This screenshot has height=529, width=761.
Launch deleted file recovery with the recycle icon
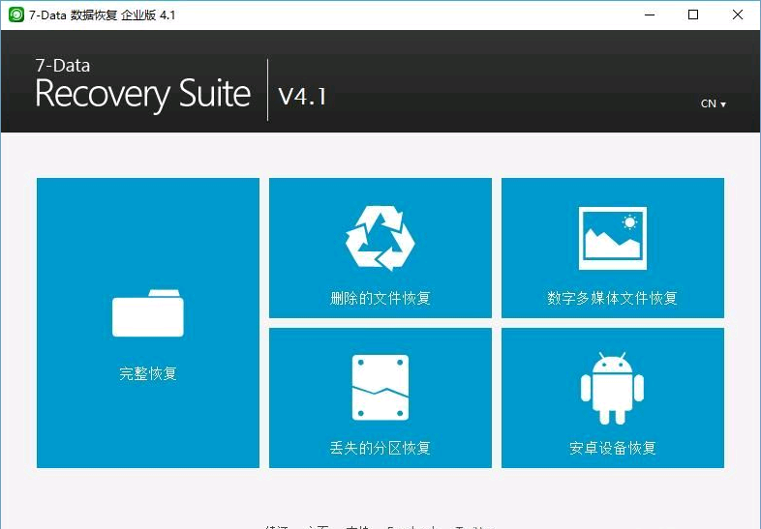tap(380, 238)
